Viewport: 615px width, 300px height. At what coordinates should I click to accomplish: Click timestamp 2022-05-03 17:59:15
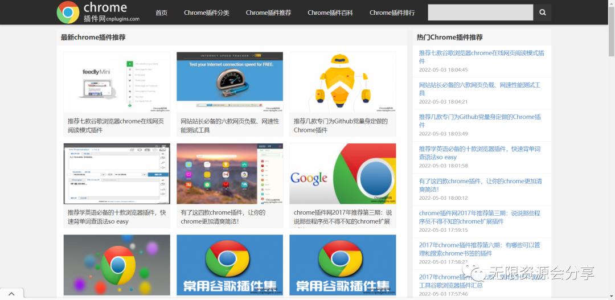click(443, 230)
